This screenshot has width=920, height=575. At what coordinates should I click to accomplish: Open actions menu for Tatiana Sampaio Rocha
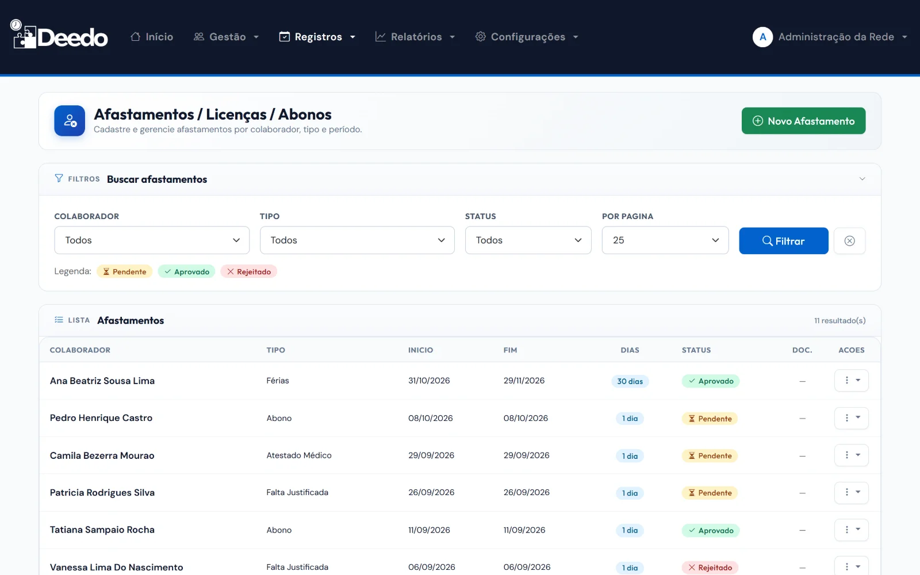tap(852, 530)
